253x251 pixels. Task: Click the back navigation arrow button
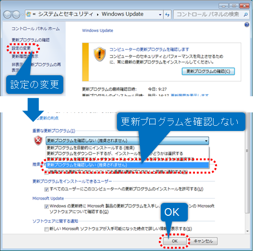[8, 15]
